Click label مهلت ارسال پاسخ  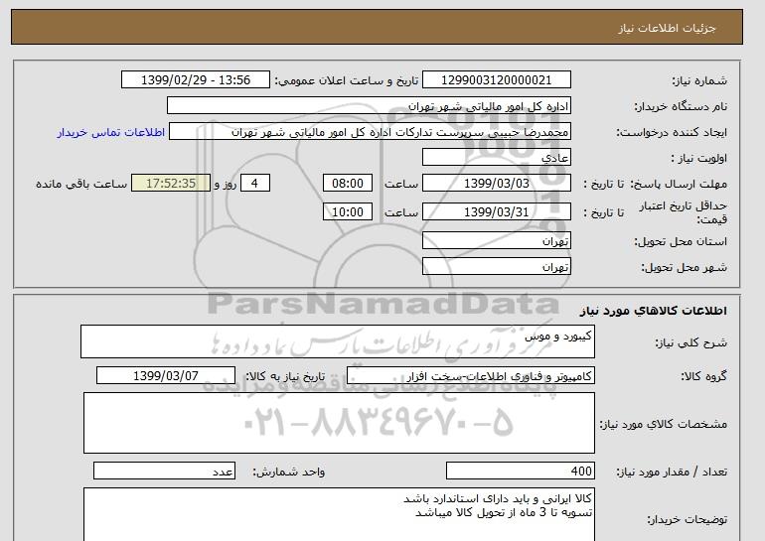(x=679, y=184)
